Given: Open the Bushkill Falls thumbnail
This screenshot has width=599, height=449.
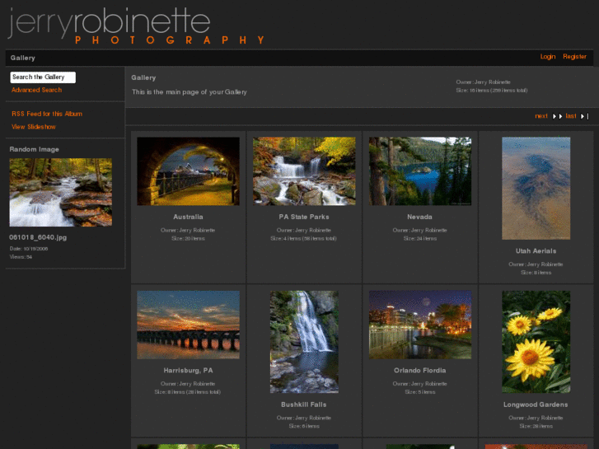Looking at the screenshot, I should [x=304, y=342].
